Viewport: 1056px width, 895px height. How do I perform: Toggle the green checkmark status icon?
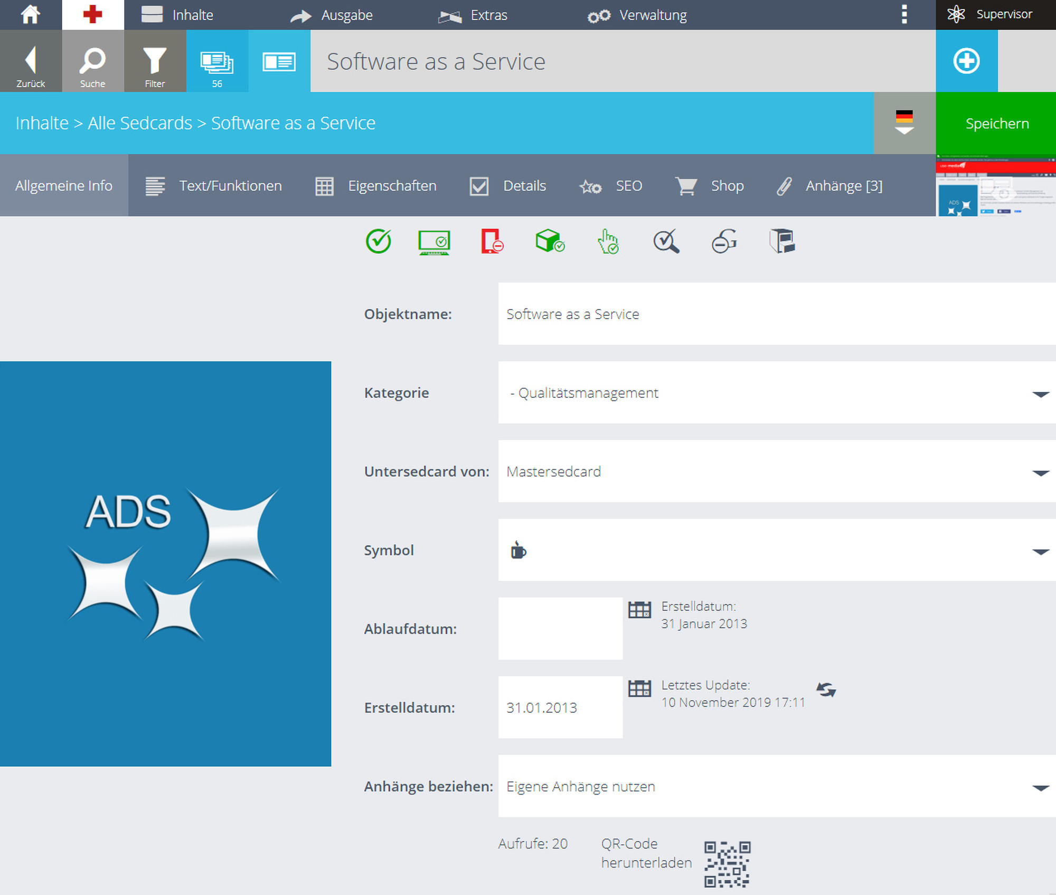[x=378, y=241]
